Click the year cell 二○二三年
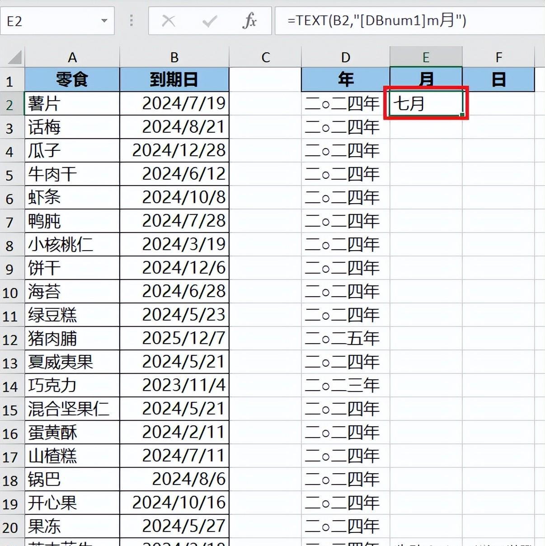Screen dimensions: 545x546 pyautogui.click(x=346, y=385)
